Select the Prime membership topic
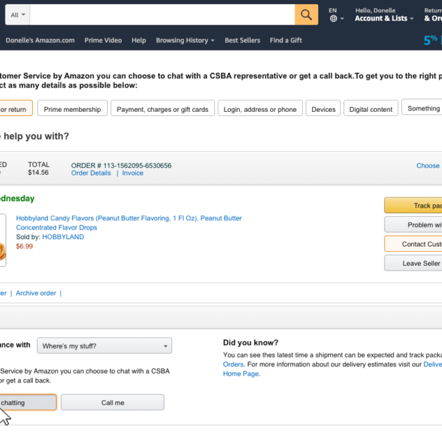This screenshot has height=442, width=442. coord(72,108)
